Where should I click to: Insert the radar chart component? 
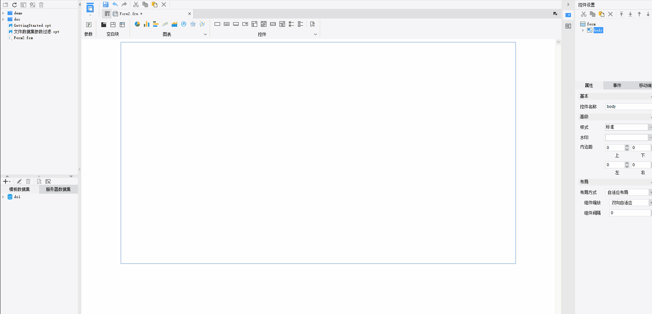coord(193,24)
